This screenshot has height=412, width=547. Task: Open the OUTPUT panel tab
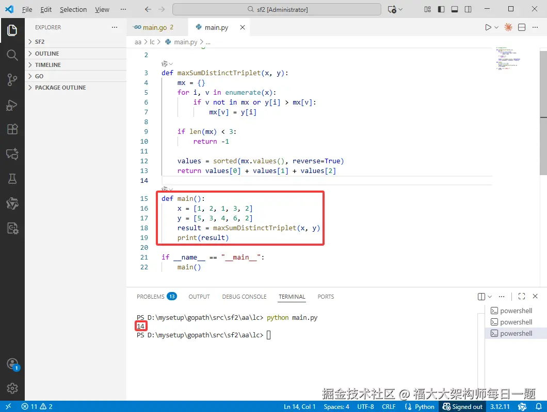[199, 296]
